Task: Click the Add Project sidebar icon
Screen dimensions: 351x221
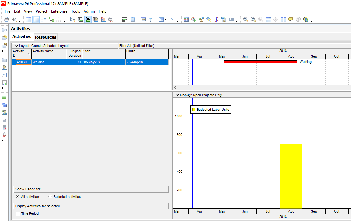Action: pos(4,30)
